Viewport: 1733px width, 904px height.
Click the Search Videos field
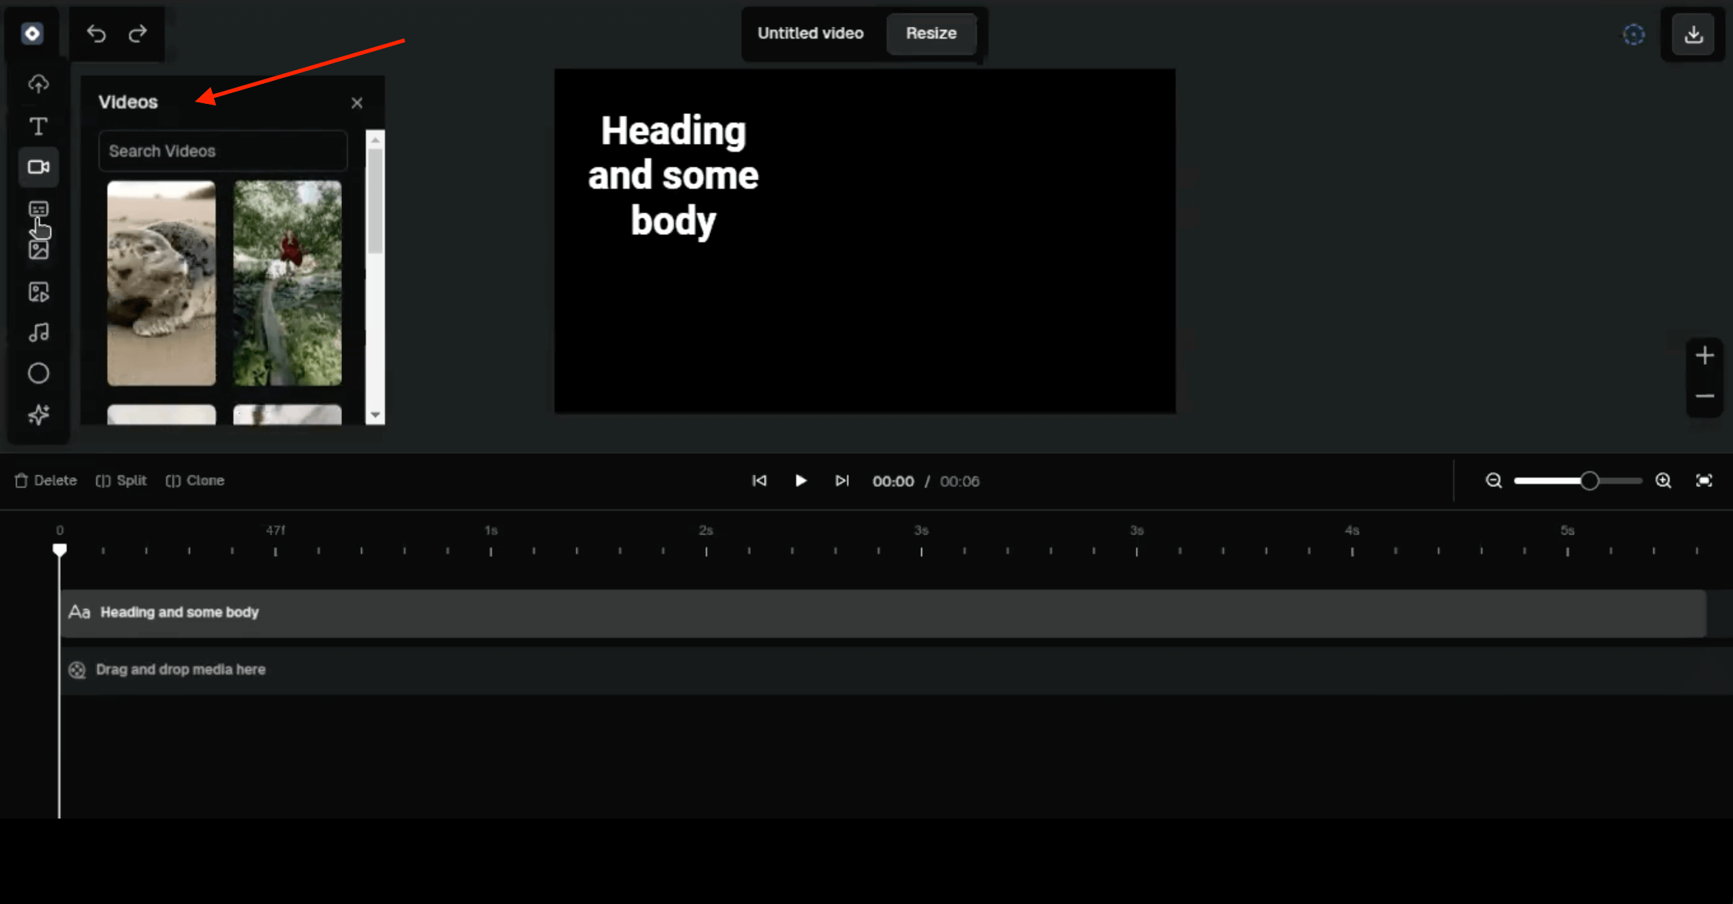point(223,151)
